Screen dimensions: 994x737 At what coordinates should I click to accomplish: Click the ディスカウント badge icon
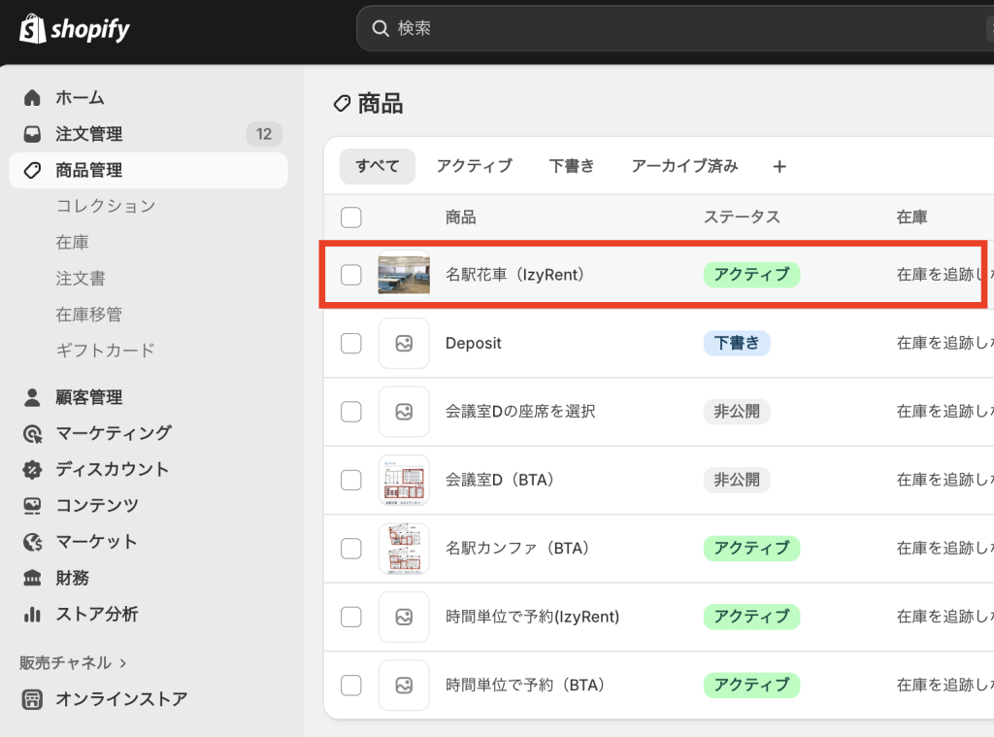(33, 469)
